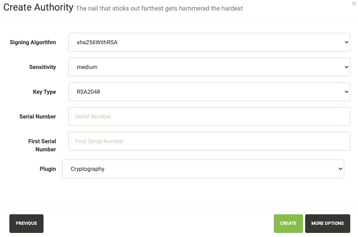Screen dimensions: 358x237
Task: Focus the First Serial Number input
Action: 209,141
